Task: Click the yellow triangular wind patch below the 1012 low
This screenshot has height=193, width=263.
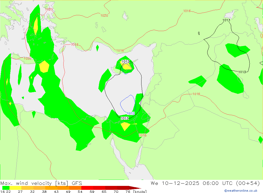Action: click(x=125, y=126)
